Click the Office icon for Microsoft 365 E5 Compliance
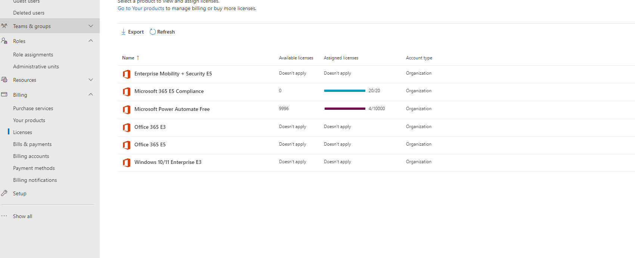The image size is (635, 258). 127,91
